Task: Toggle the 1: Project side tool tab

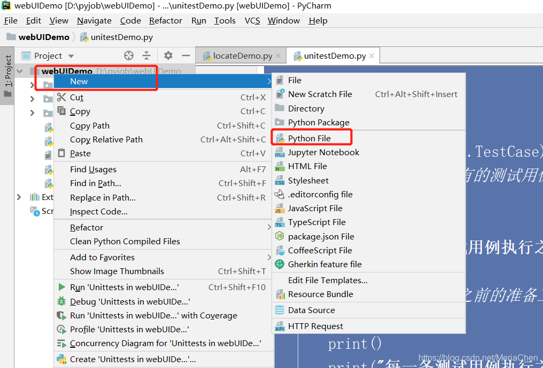Action: 7,76
